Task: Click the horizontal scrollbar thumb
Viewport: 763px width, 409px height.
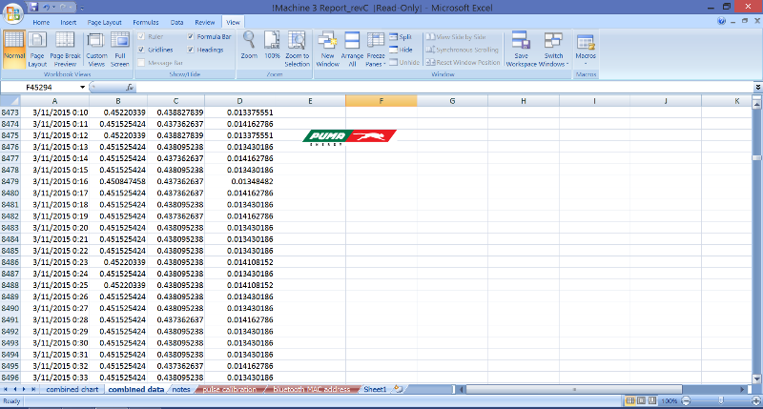Action: point(574,390)
